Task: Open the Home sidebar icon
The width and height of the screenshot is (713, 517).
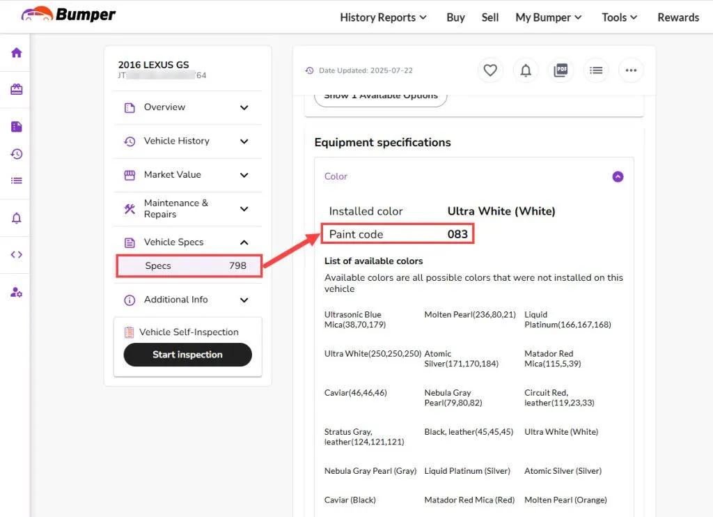Action: pyautogui.click(x=17, y=53)
